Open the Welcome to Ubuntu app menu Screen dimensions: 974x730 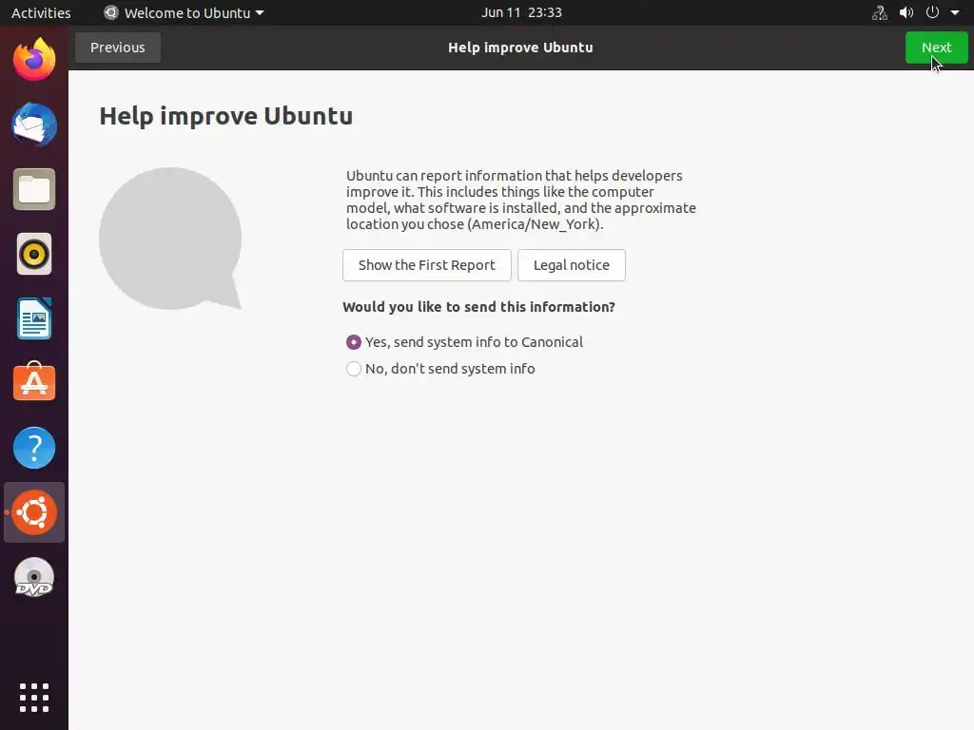click(184, 12)
